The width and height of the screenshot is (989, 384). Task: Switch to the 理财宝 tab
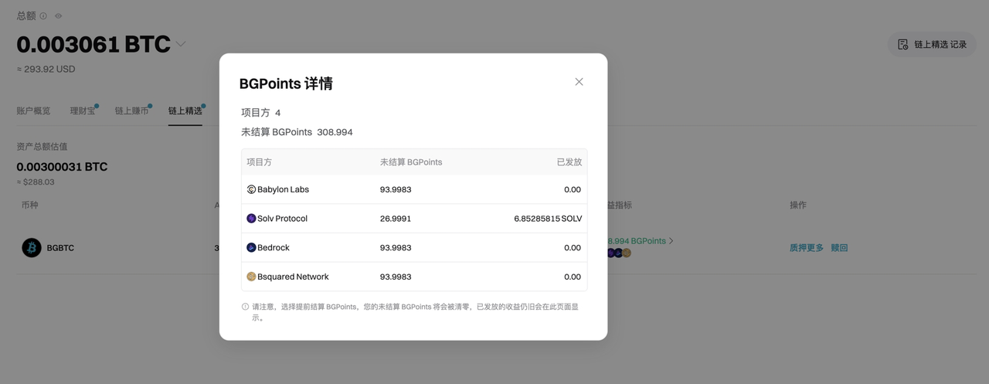tap(83, 110)
